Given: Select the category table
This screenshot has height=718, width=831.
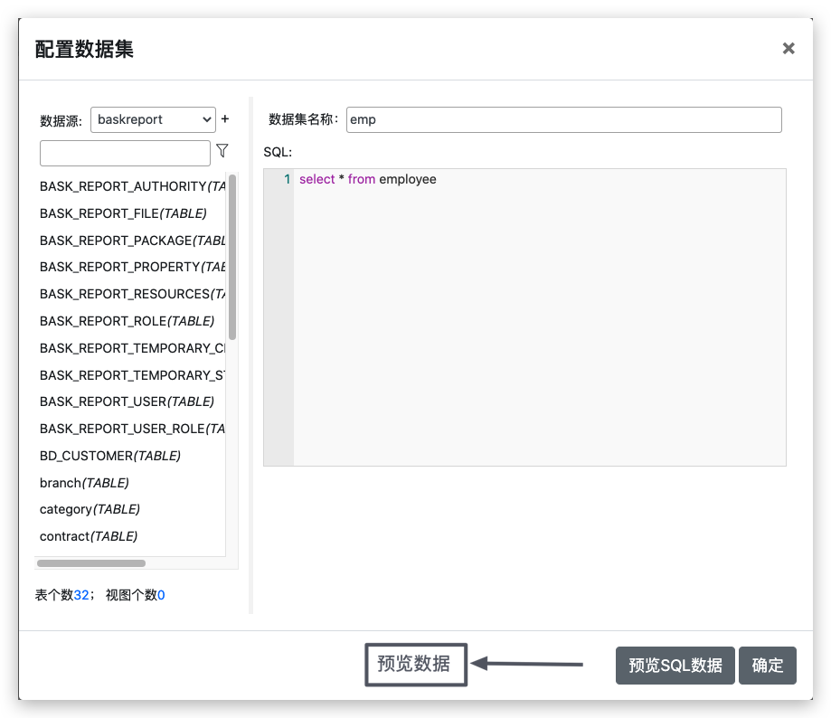Looking at the screenshot, I should coord(90,509).
